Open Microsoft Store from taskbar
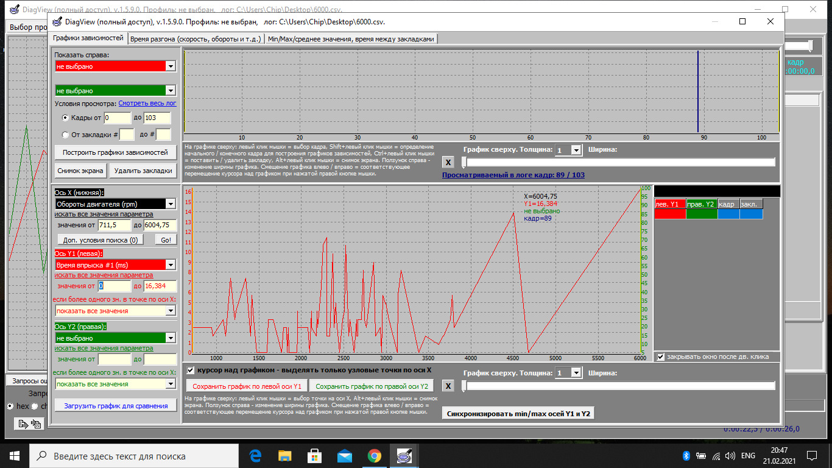Viewport: 832px width, 468px height. pos(315,455)
